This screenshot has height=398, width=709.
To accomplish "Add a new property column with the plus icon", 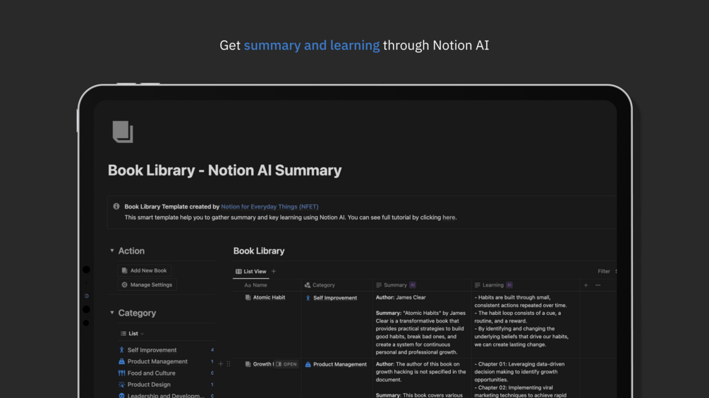I will click(x=586, y=285).
